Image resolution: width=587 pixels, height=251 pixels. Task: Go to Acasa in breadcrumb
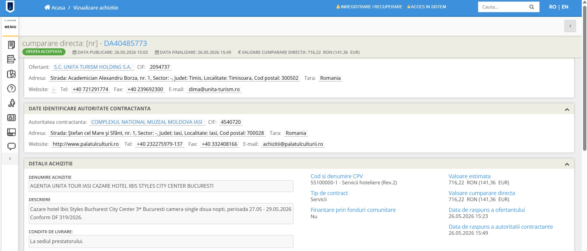(55, 8)
